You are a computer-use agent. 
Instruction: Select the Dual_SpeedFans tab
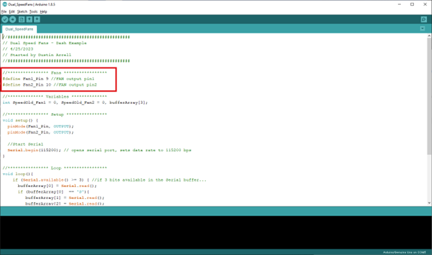tap(19, 29)
